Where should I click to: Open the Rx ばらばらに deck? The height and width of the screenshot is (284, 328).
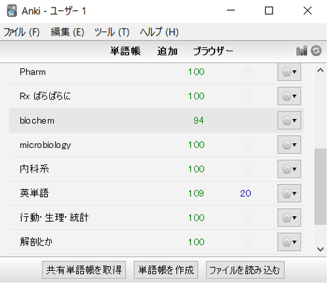(x=45, y=96)
